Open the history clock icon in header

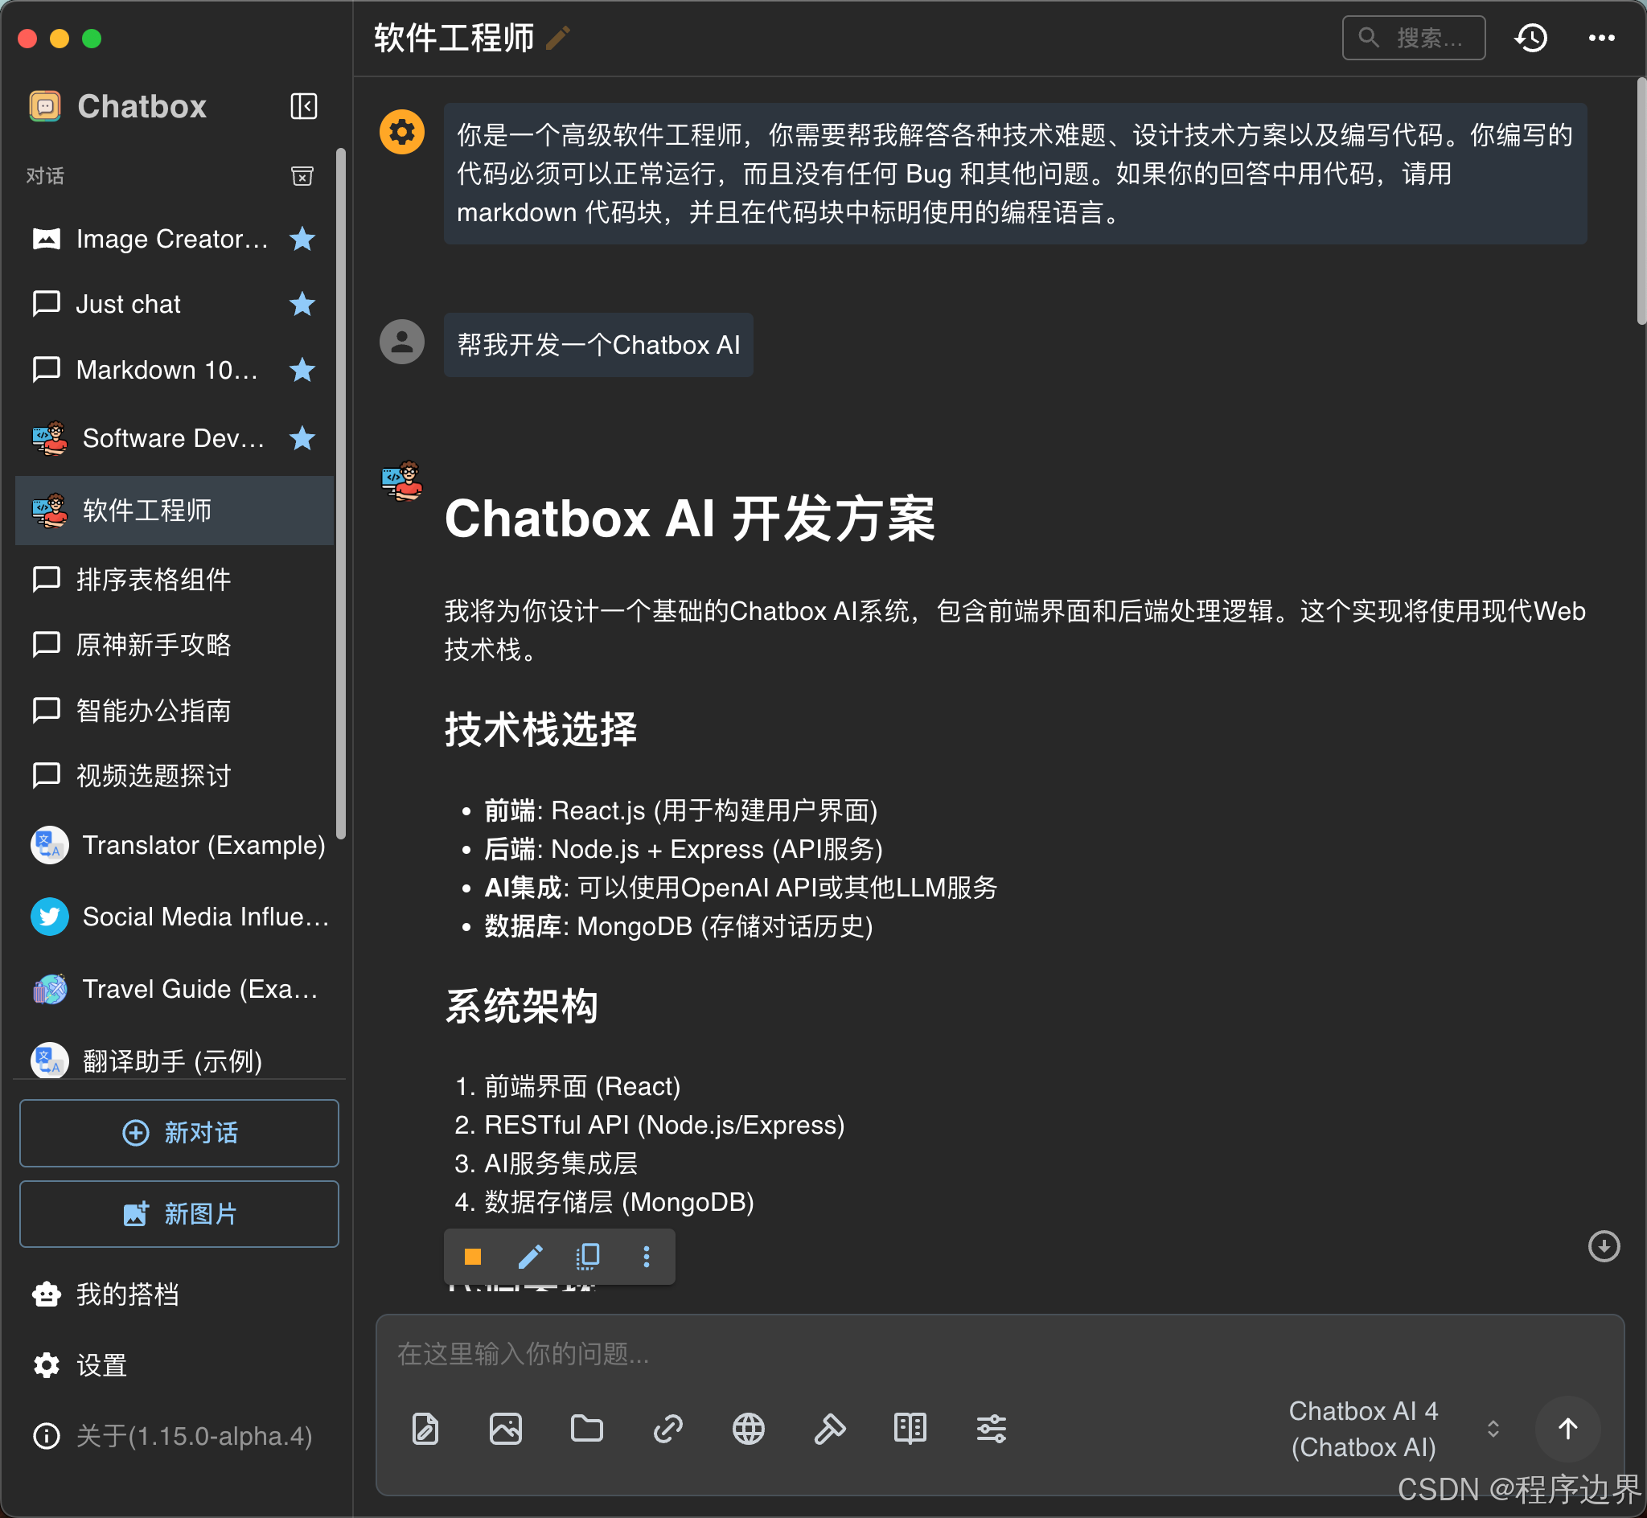pos(1530,38)
